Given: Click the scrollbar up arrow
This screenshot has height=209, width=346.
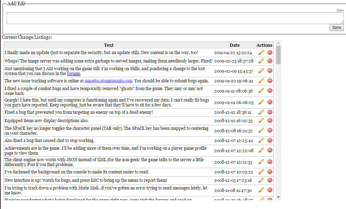Looking at the screenshot, I should 278,43.
